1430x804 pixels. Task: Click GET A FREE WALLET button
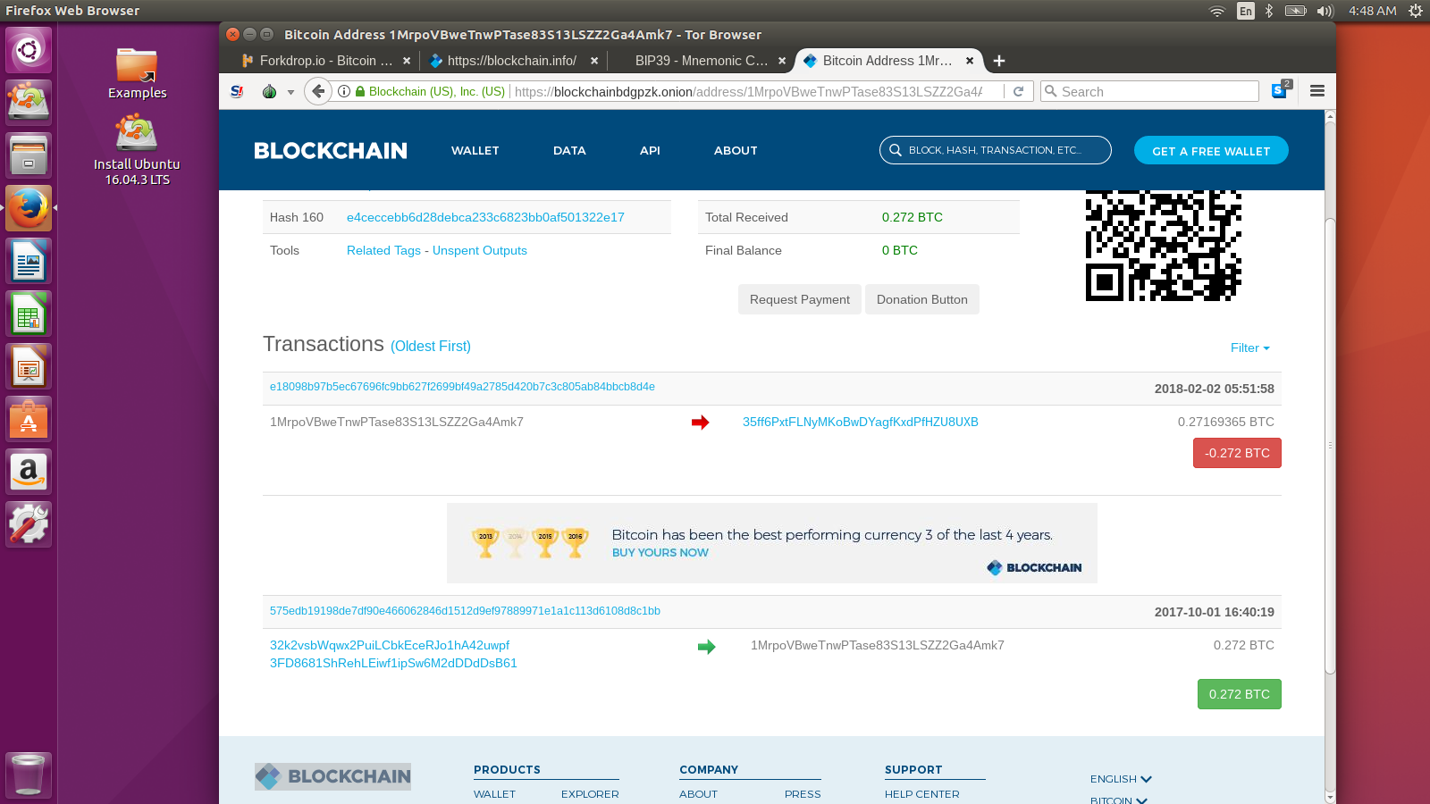(x=1211, y=150)
